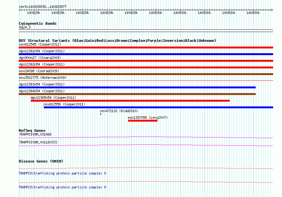282x197 pixels.
Task: Click the left arrow end of the ruler
Action: [20, 10]
